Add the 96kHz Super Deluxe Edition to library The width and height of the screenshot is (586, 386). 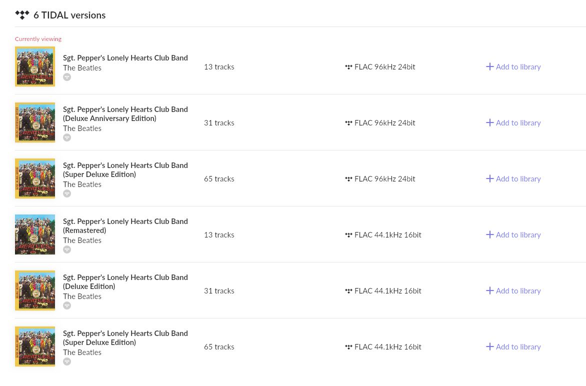[513, 179]
